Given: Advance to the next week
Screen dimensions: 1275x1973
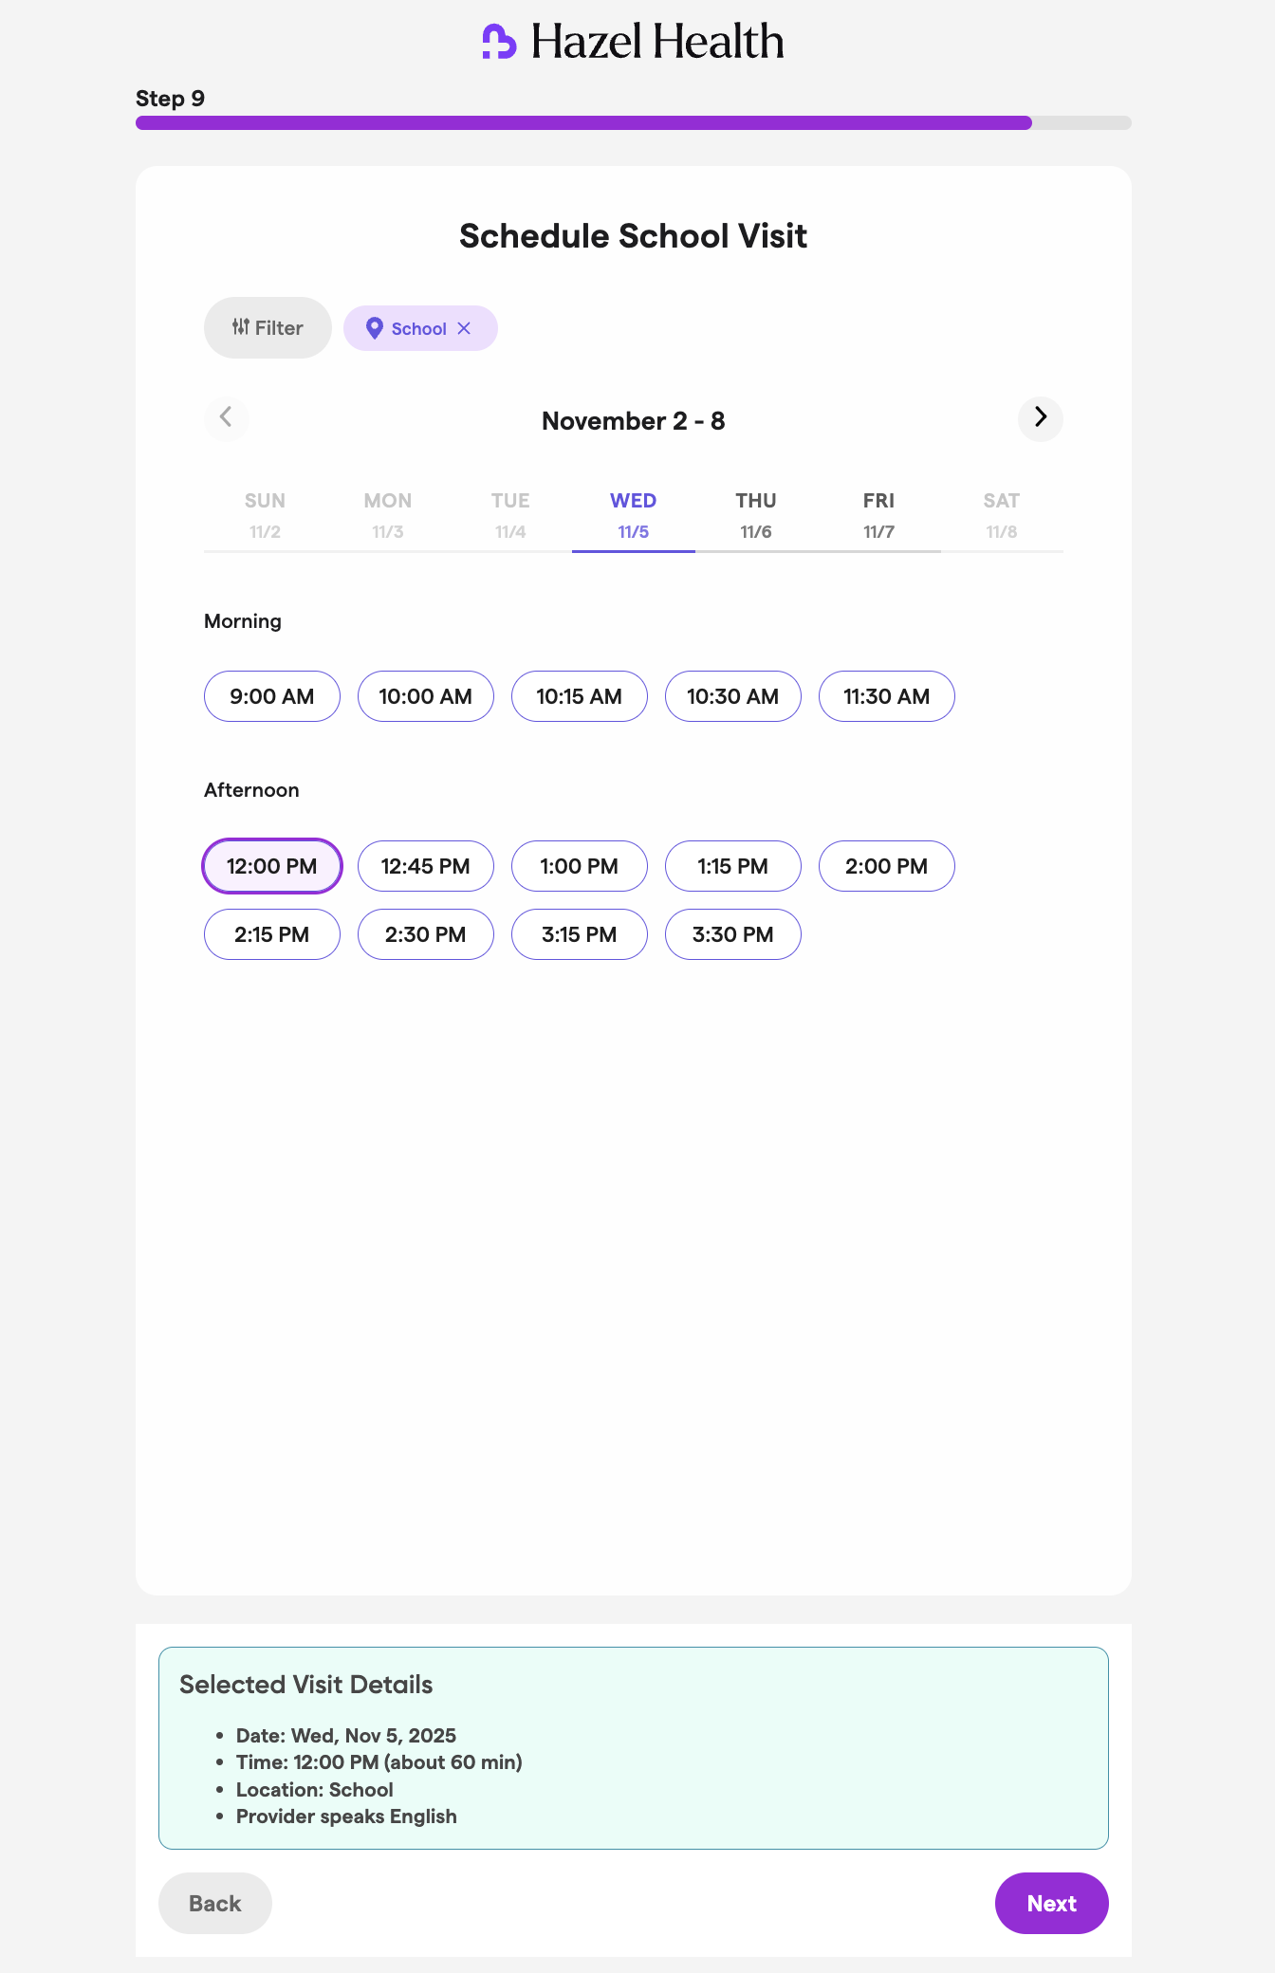Looking at the screenshot, I should (x=1040, y=418).
